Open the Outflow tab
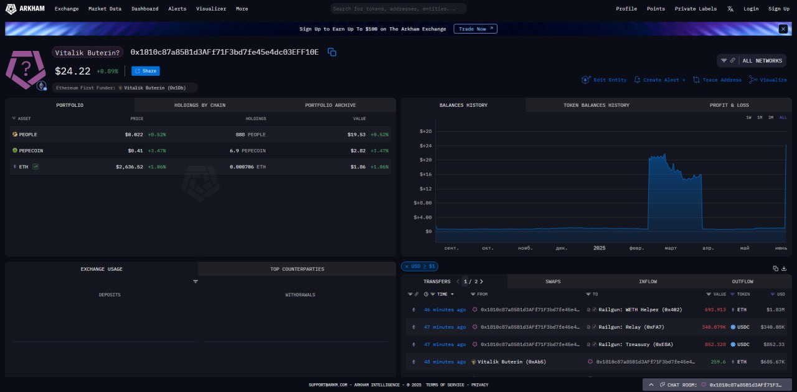Image resolution: width=797 pixels, height=392 pixels. [743, 281]
